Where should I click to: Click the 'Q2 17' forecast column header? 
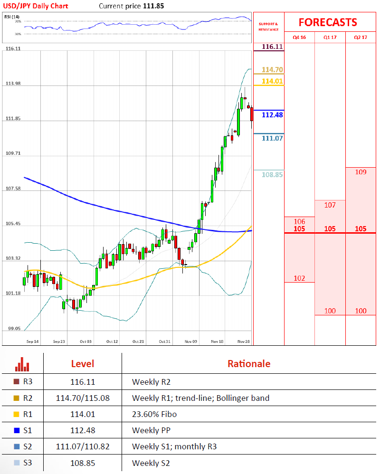(361, 37)
